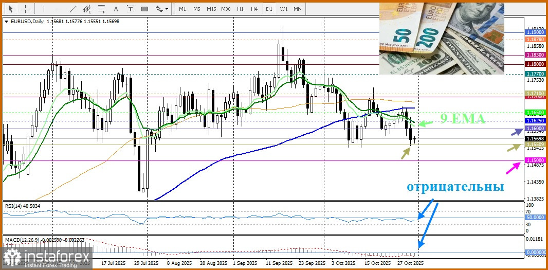Click the 1.17700 price level label
The height and width of the screenshot is (270, 548).
(535, 74)
